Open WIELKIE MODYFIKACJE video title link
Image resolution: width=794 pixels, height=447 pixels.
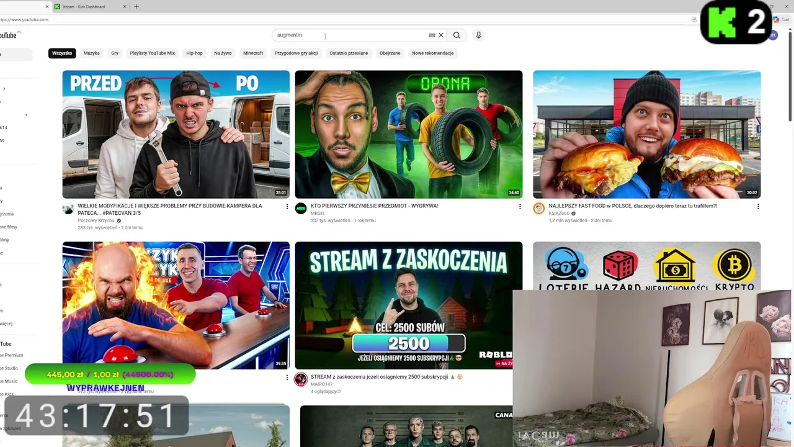(x=170, y=209)
